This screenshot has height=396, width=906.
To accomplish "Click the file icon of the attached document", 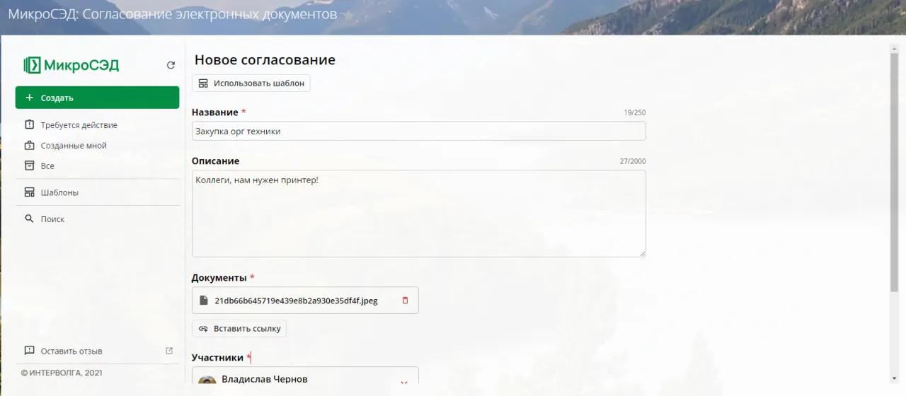I will coord(204,301).
